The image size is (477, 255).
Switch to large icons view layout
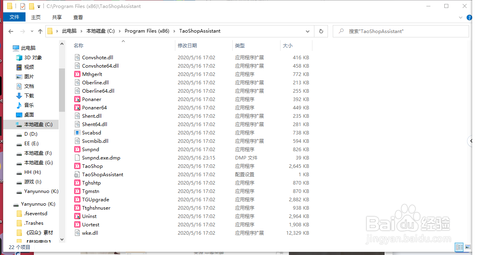[468, 247]
